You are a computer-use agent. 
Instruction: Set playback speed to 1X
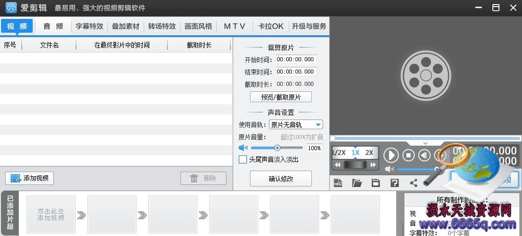click(x=355, y=153)
